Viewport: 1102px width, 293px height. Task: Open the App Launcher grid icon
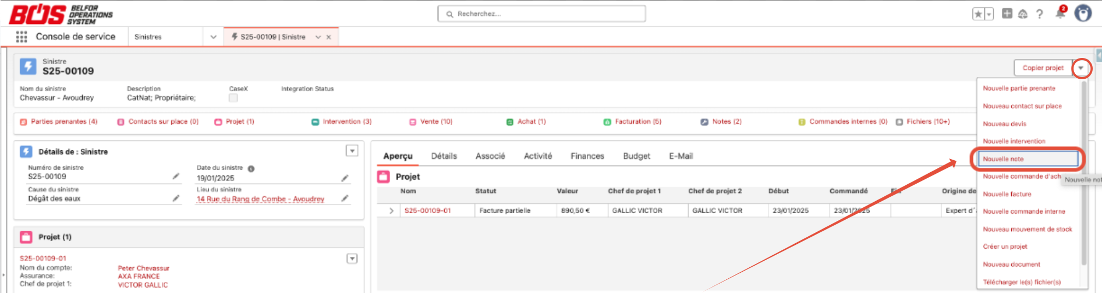[x=21, y=37]
